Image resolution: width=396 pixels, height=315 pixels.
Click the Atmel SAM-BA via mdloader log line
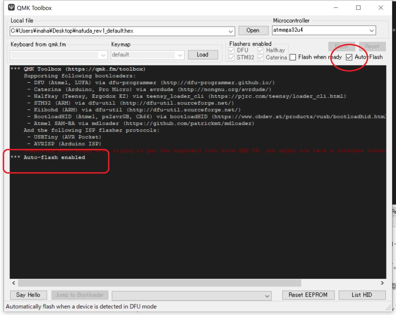click(x=141, y=124)
